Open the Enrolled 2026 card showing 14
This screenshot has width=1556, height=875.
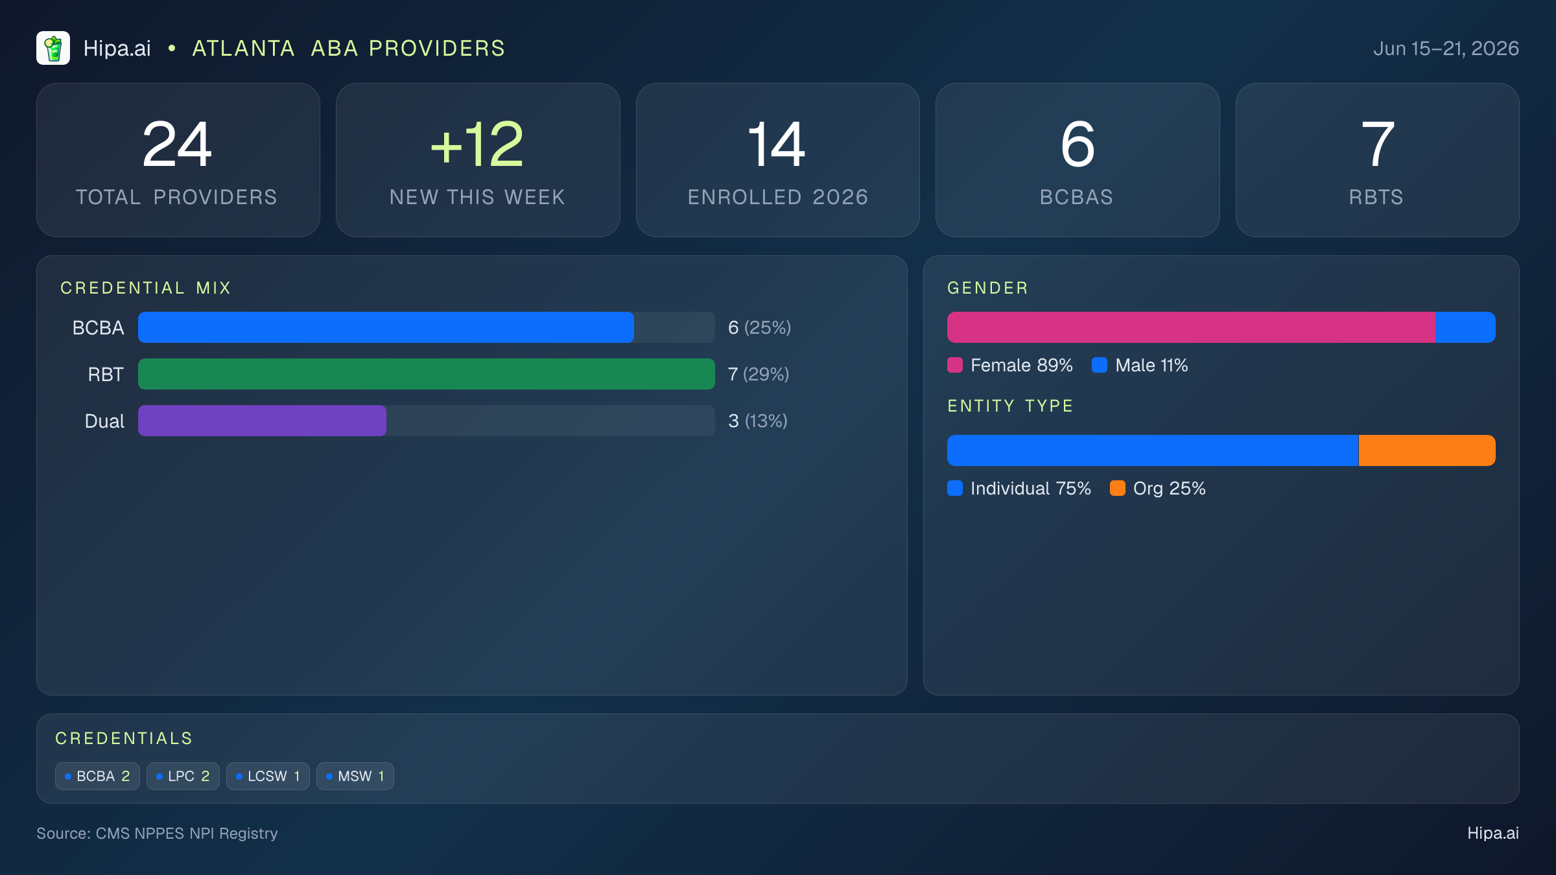pyautogui.click(x=778, y=160)
